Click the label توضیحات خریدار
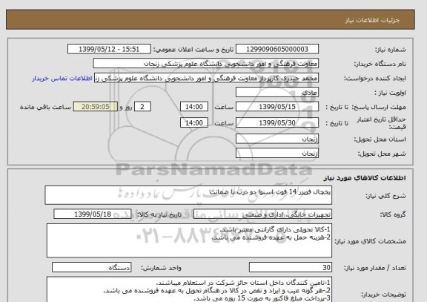Image resolution: width=427 pixels, height=302 pixels. (383, 295)
